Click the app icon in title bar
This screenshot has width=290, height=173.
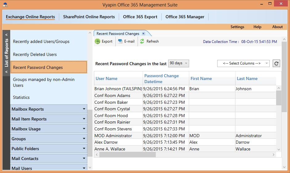[5, 5]
